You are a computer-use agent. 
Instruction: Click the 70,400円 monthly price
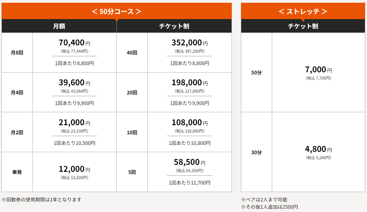pos(75,43)
